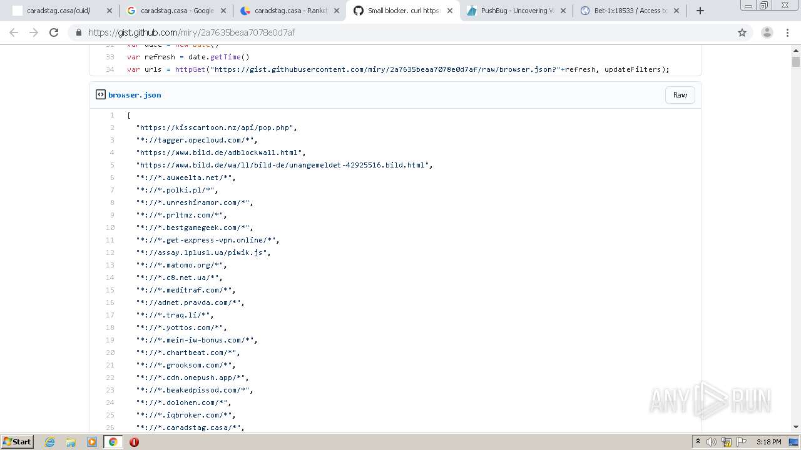Click the assay.1plus1.ua/piwik.js entry
This screenshot has height=450, width=801.
point(203,252)
